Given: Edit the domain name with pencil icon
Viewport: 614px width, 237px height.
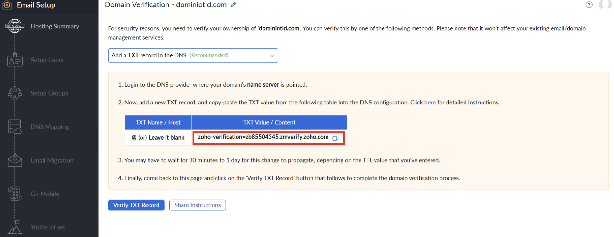Looking at the screenshot, I should [234, 4].
